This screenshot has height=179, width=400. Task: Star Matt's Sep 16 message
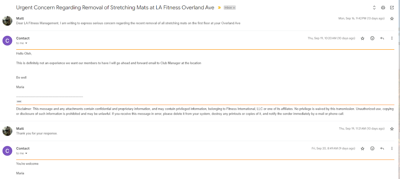392,18
